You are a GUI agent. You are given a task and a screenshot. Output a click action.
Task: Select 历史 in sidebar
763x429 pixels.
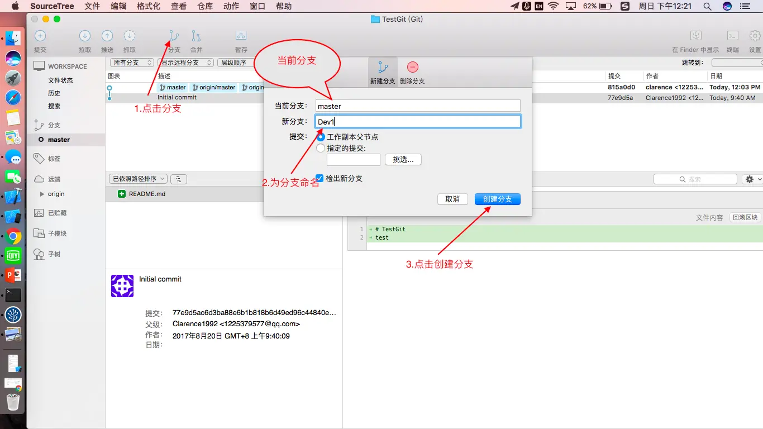(x=54, y=93)
